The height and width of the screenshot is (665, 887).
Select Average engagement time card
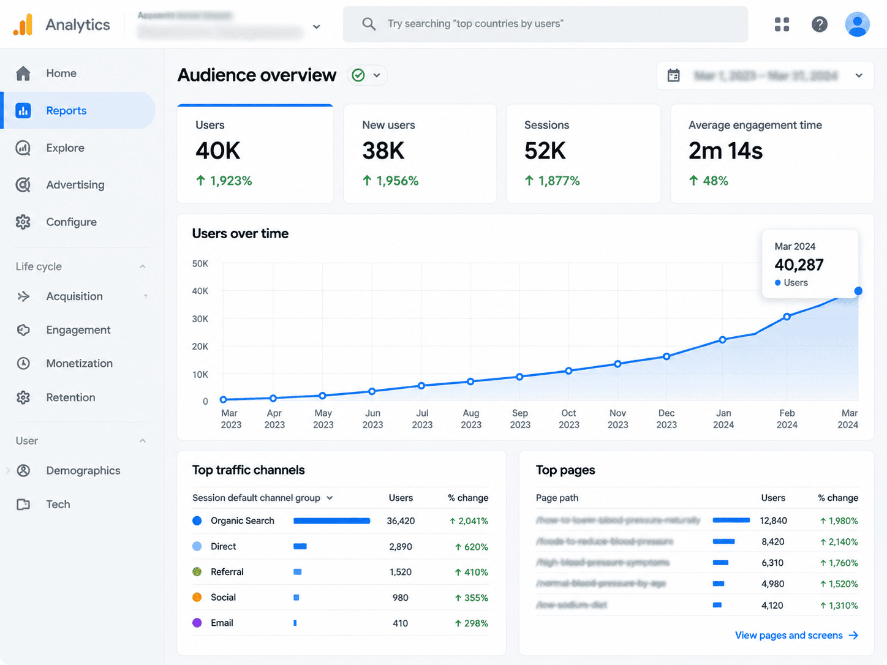772,154
